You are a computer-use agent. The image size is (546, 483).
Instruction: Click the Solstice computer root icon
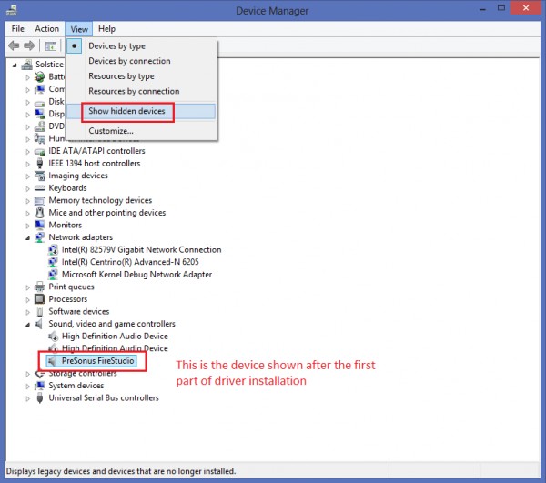[x=27, y=65]
